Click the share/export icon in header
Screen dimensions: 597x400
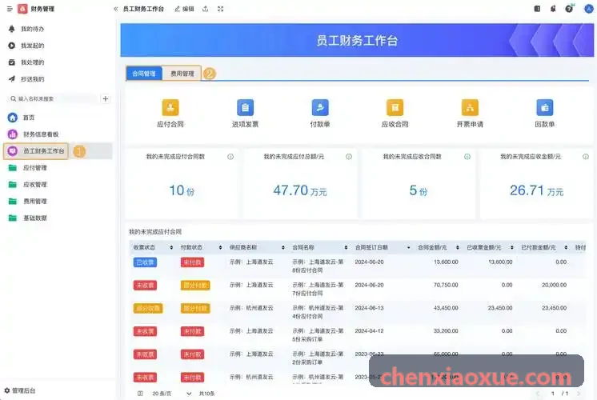click(205, 9)
